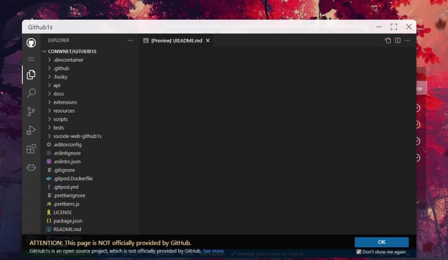Open the Extensions view
448x260 pixels.
point(31,149)
